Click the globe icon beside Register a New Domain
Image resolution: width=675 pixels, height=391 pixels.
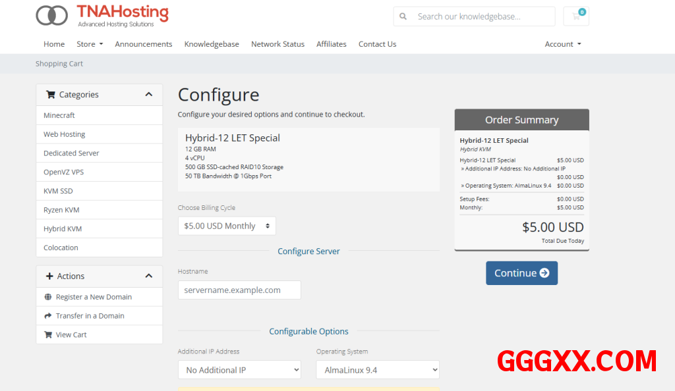[48, 297]
